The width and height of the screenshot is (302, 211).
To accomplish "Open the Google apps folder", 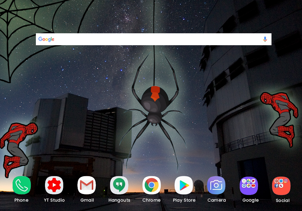I will pyautogui.click(x=249, y=186).
